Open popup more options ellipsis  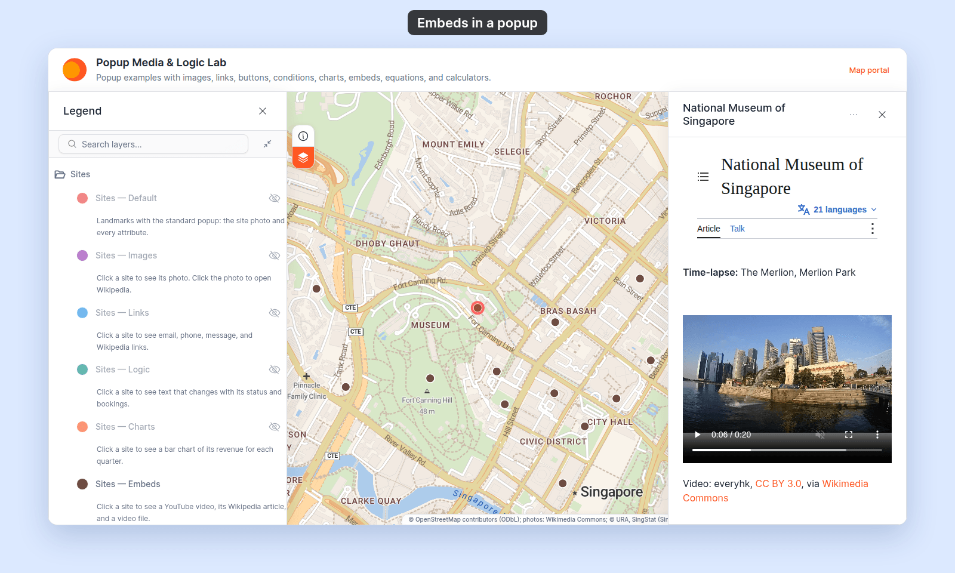(854, 115)
